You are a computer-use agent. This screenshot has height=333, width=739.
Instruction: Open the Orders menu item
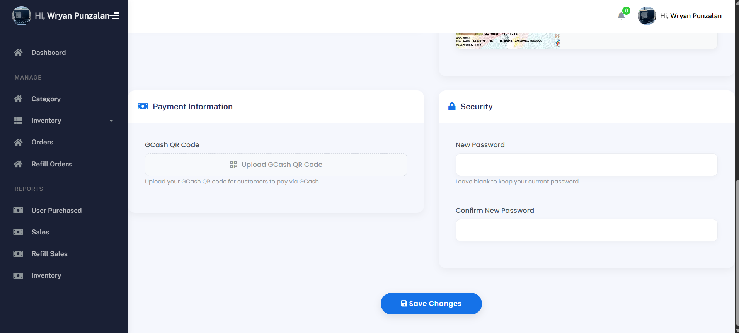coord(42,142)
